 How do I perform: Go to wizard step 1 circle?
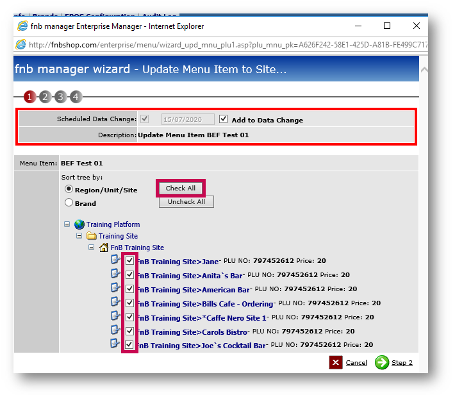pos(29,97)
